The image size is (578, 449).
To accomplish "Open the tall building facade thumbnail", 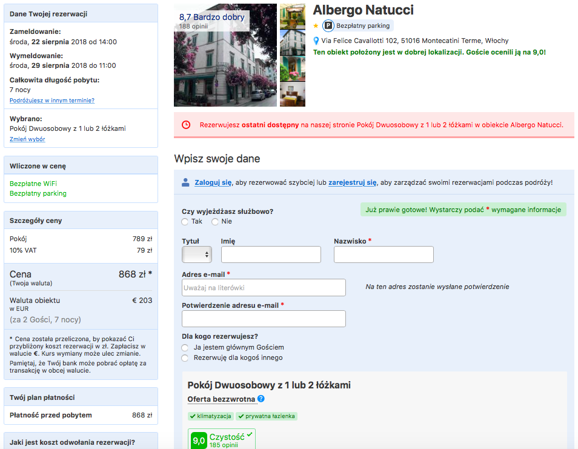I will (293, 42).
